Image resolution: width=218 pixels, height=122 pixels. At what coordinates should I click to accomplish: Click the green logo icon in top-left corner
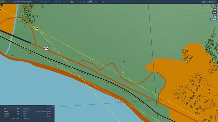tap(3, 2)
